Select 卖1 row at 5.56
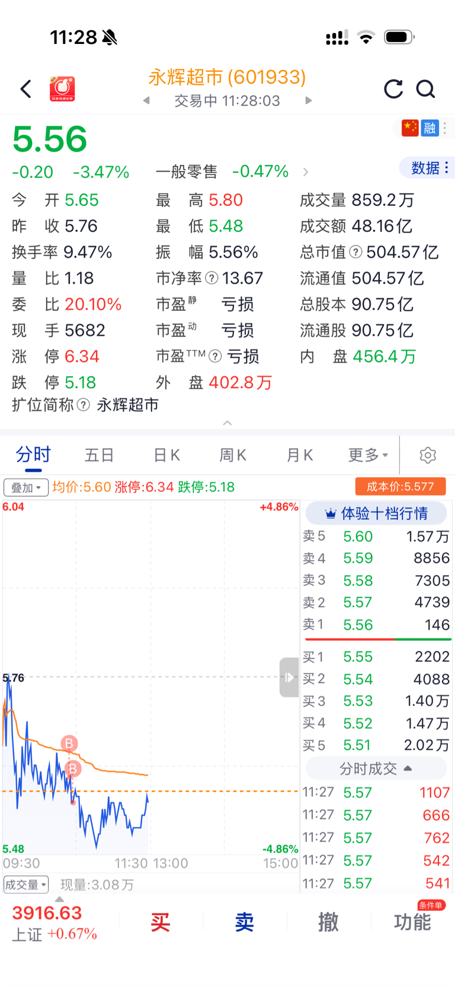Image resolution: width=455 pixels, height=991 pixels. (x=376, y=625)
